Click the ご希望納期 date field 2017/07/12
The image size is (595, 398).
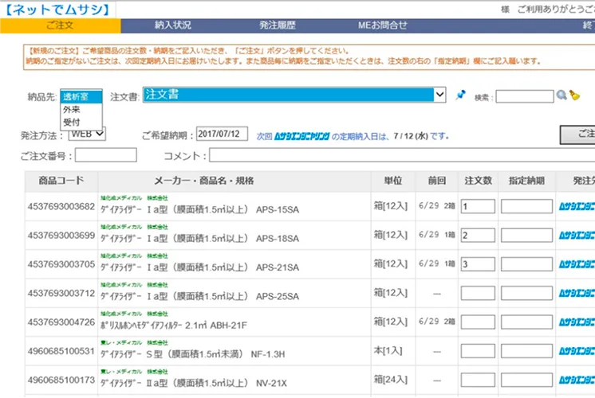coord(222,134)
